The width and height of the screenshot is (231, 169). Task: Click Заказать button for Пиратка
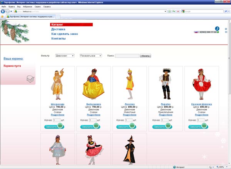click(162, 126)
